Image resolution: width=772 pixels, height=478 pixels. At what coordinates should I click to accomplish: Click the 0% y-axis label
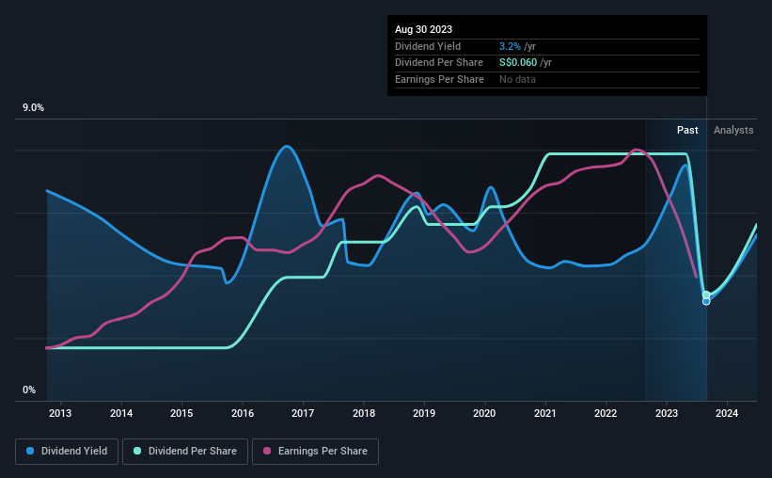tap(29, 390)
